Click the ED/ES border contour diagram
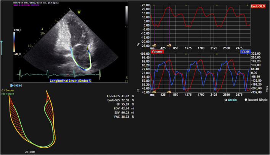This screenshot has width=270, height=155. [32, 119]
